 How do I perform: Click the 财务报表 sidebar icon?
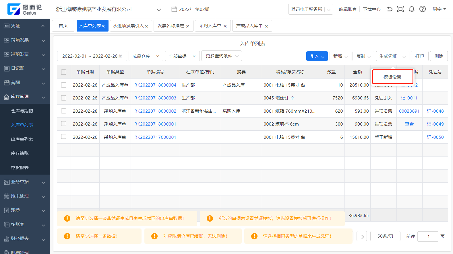[x=7, y=239]
